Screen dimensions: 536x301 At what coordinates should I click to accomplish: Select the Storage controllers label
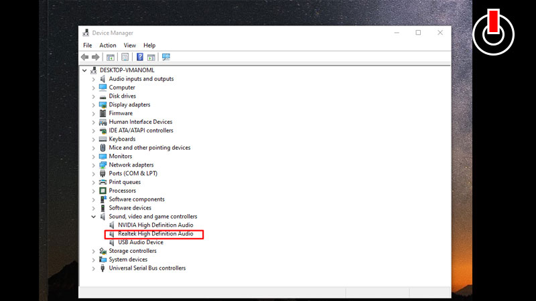[x=133, y=251]
